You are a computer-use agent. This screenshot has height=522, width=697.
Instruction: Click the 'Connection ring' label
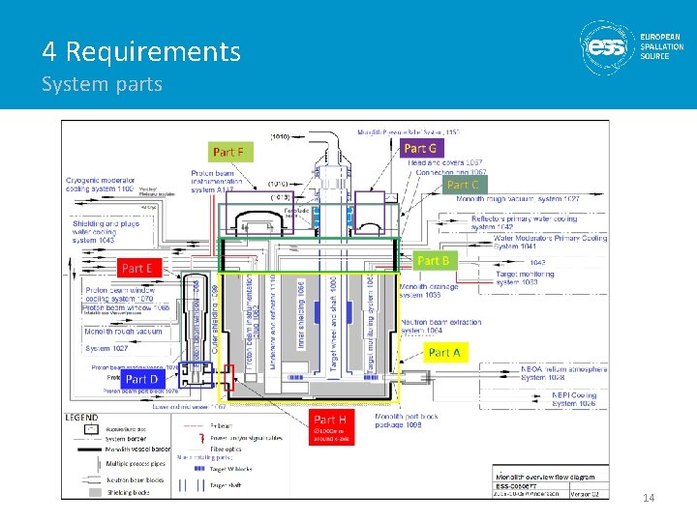tap(451, 172)
